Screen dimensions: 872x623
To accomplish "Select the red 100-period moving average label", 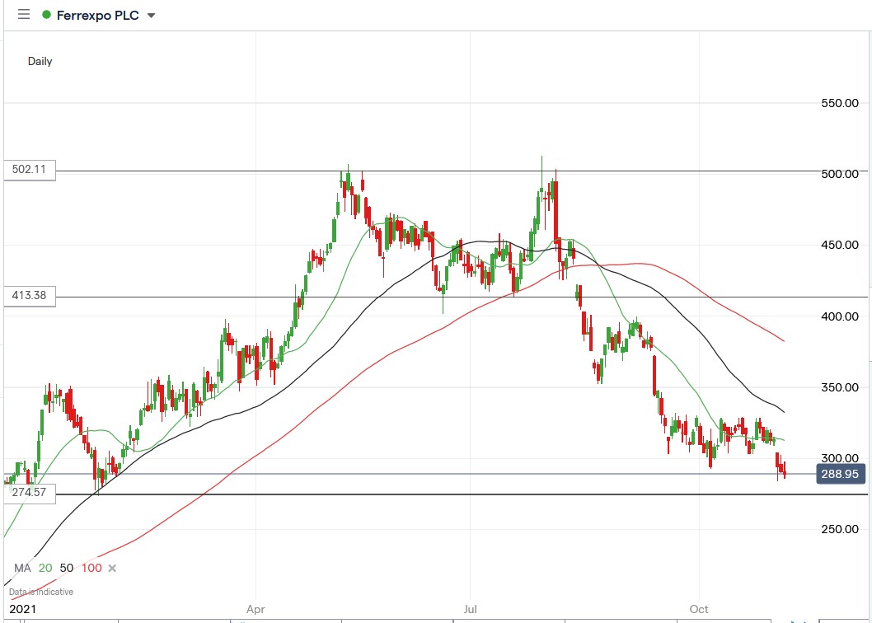I will 91,568.
